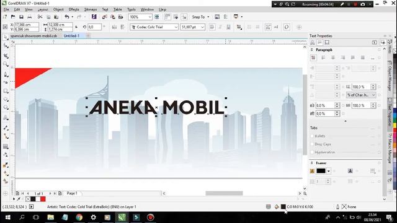Select the Polygon tool
The height and width of the screenshot is (223, 397).
click(x=6, y=108)
